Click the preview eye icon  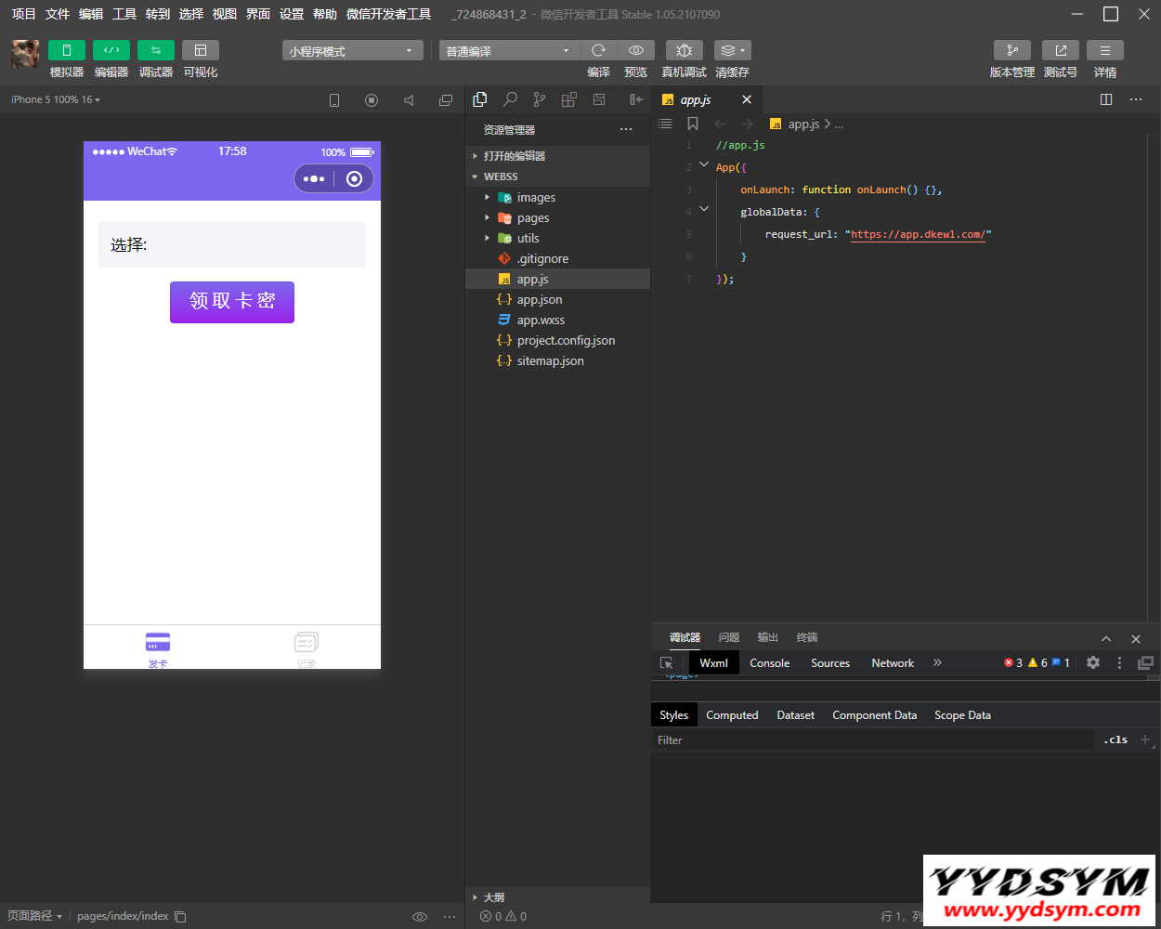click(636, 50)
